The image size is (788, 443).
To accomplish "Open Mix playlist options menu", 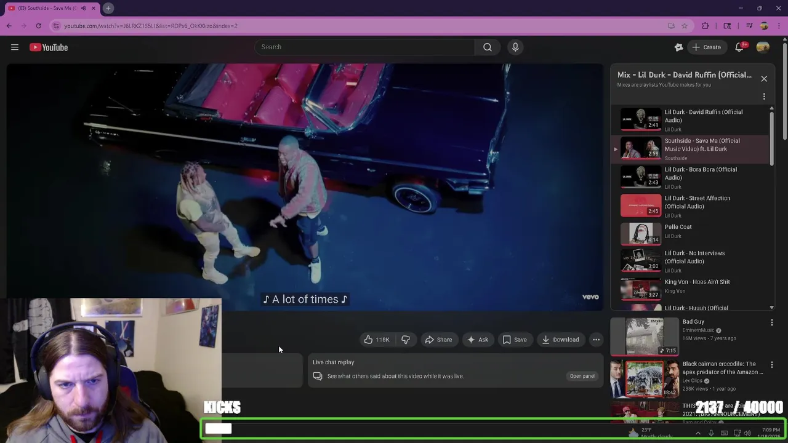I will (764, 97).
